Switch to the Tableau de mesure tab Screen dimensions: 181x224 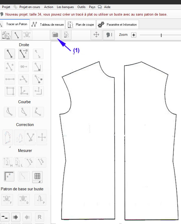coord(48,25)
